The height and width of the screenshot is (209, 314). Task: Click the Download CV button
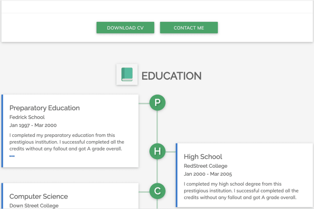(125, 28)
